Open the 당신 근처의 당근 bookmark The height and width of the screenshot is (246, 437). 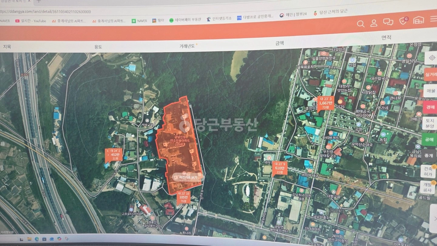coord(330,12)
